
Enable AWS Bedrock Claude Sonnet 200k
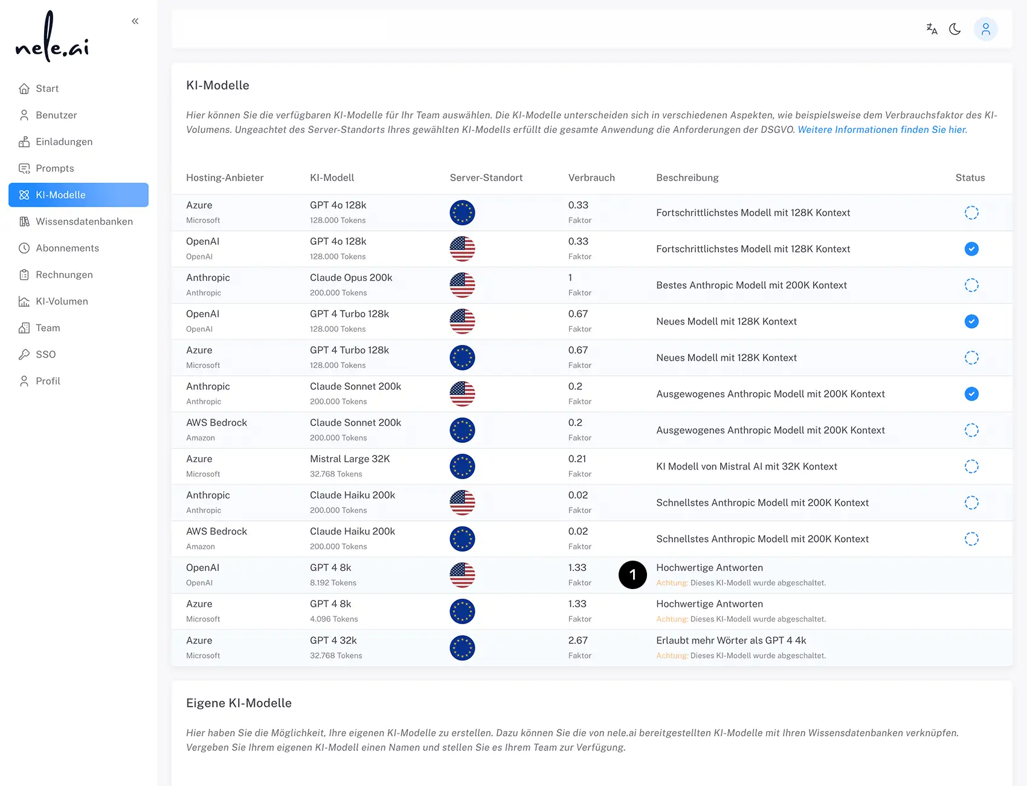(971, 430)
